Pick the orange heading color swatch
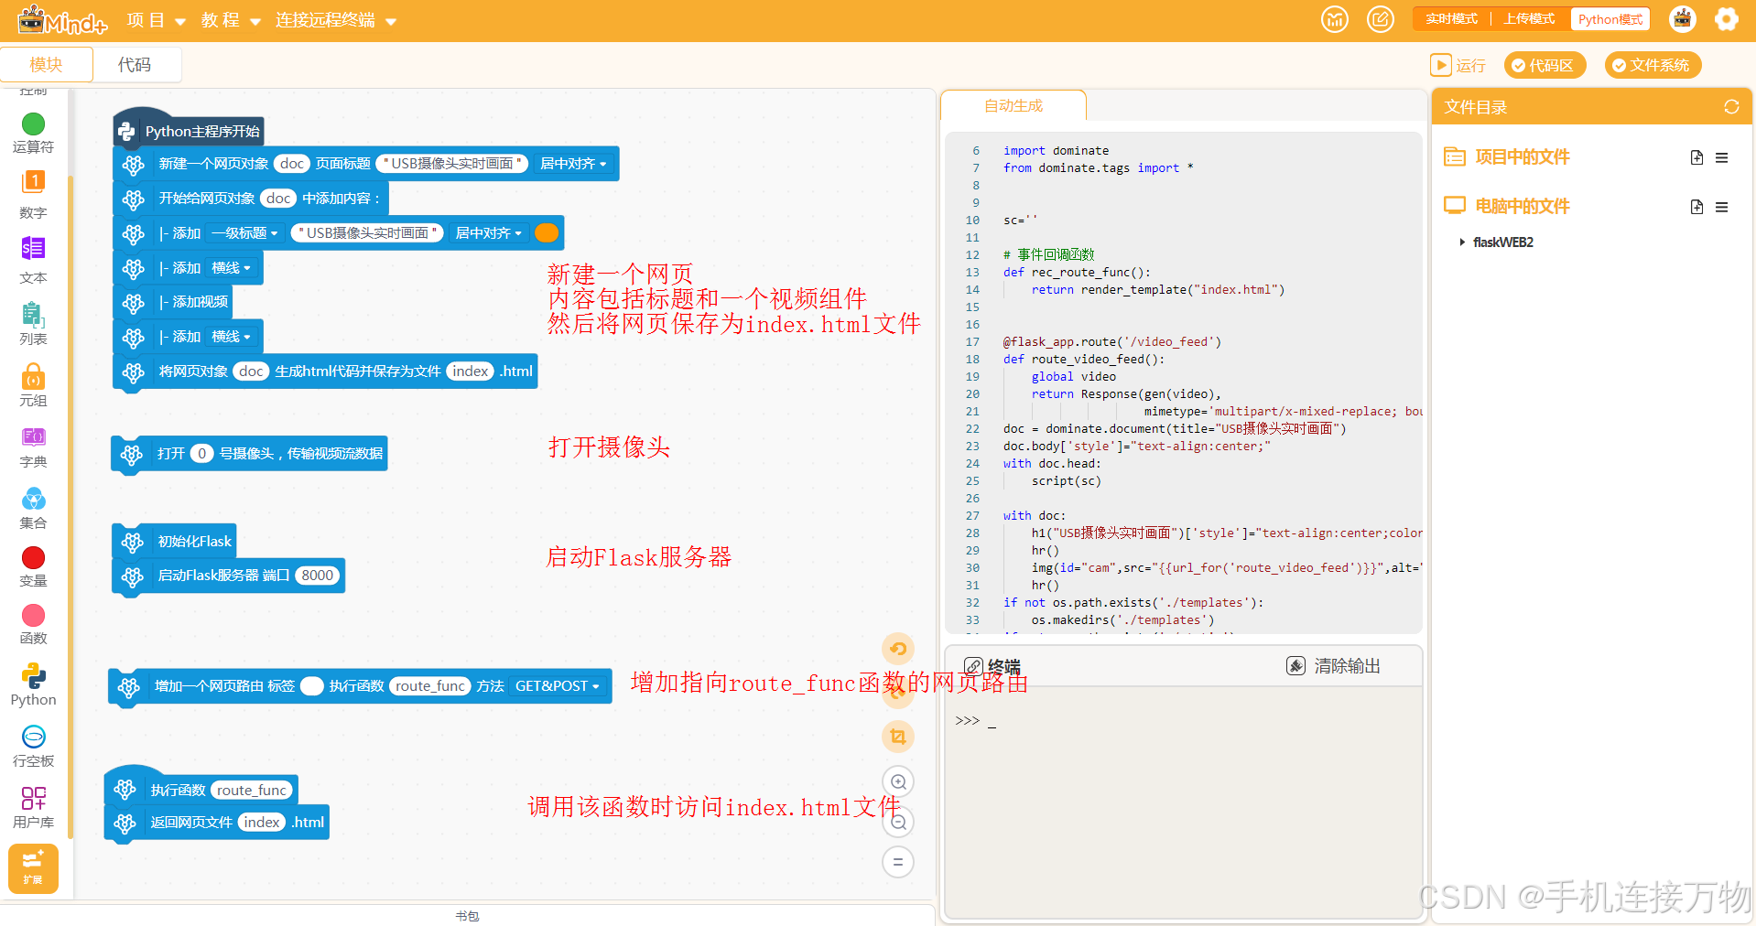Viewport: 1756px width, 926px height. [547, 233]
